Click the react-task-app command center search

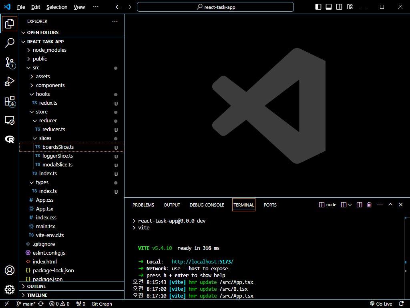pyautogui.click(x=215, y=7)
